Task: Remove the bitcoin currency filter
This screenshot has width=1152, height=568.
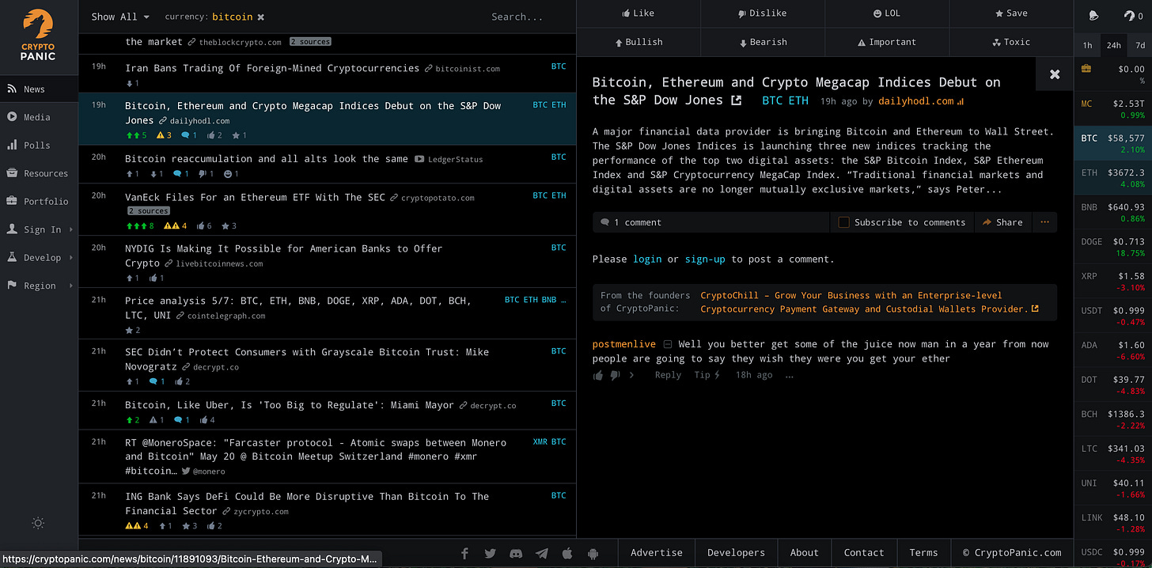Action: click(261, 17)
